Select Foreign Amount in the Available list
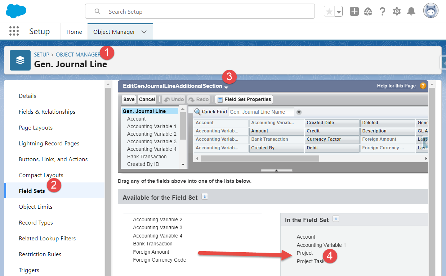The height and width of the screenshot is (276, 446). point(151,252)
